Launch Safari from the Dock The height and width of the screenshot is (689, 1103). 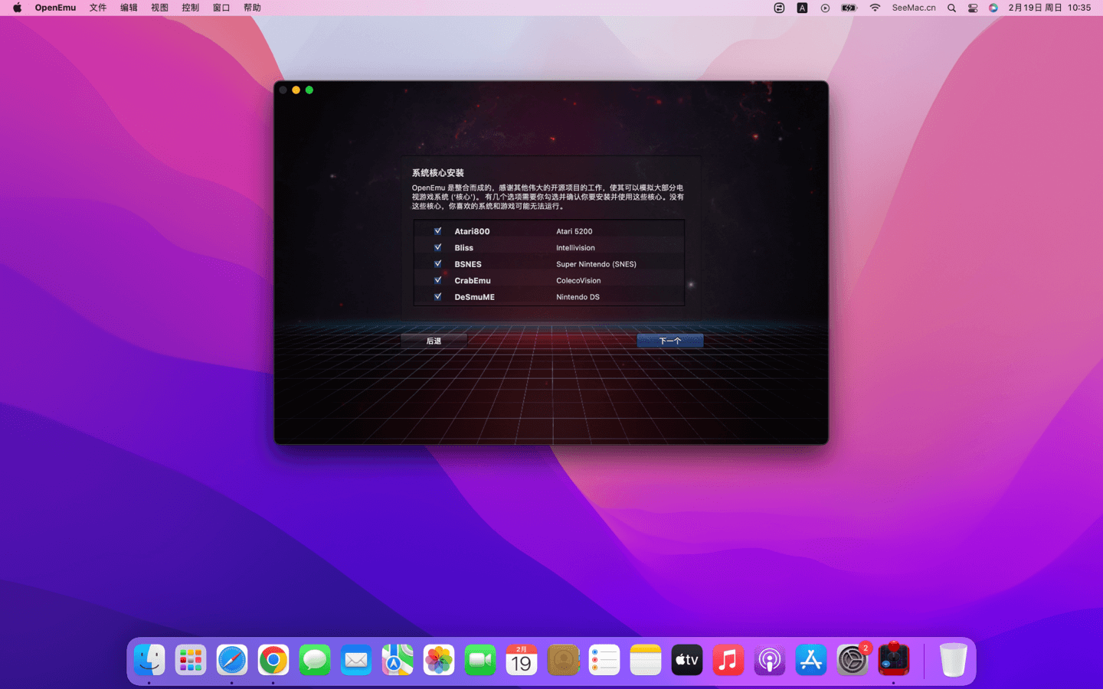coord(232,660)
